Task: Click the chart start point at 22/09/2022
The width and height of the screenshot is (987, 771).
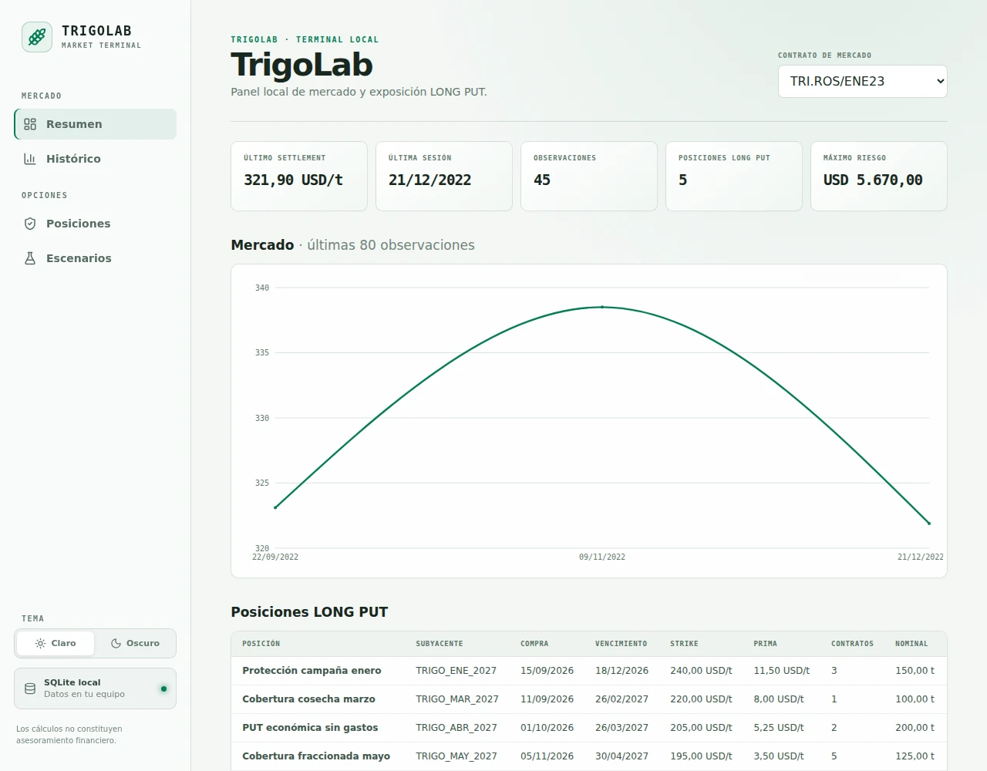Action: click(275, 507)
